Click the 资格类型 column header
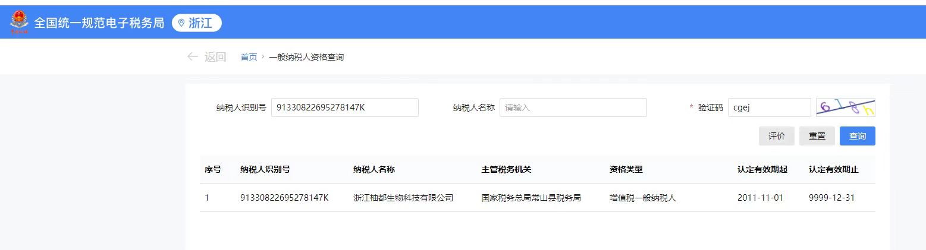The width and height of the screenshot is (926, 250). click(626, 169)
